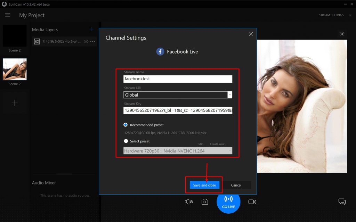Viewport: 356px width, 222px height.
Task: Minimize the SplitCam window
Action: pyautogui.click(x=345, y=4)
